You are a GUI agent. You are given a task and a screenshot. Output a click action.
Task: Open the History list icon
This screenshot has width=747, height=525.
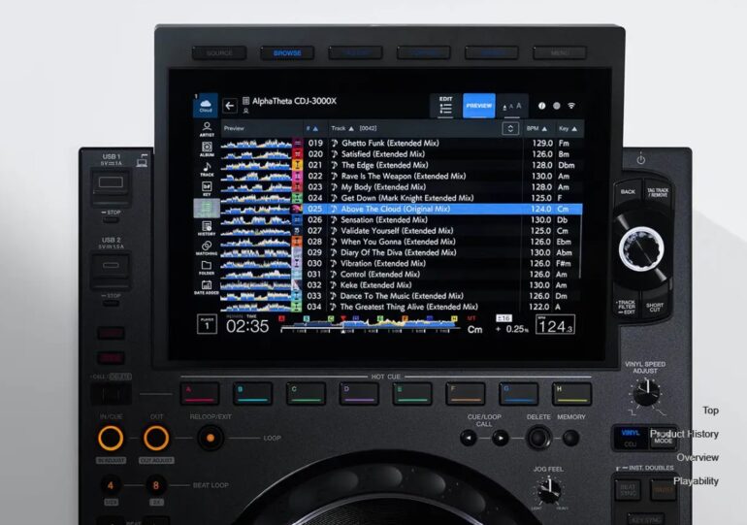coord(207,228)
